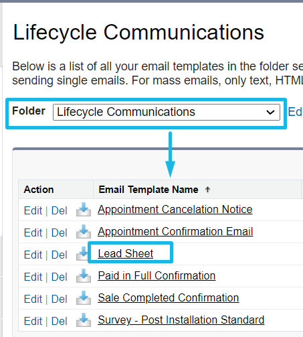Download icon beside Appointment Confirmation Email
This screenshot has width=303, height=337.
coord(84,232)
